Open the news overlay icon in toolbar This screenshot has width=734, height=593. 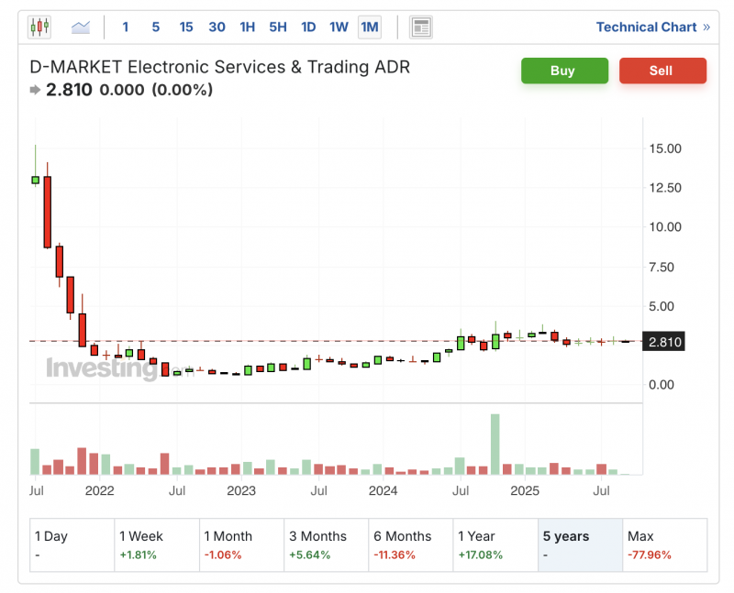(x=421, y=27)
